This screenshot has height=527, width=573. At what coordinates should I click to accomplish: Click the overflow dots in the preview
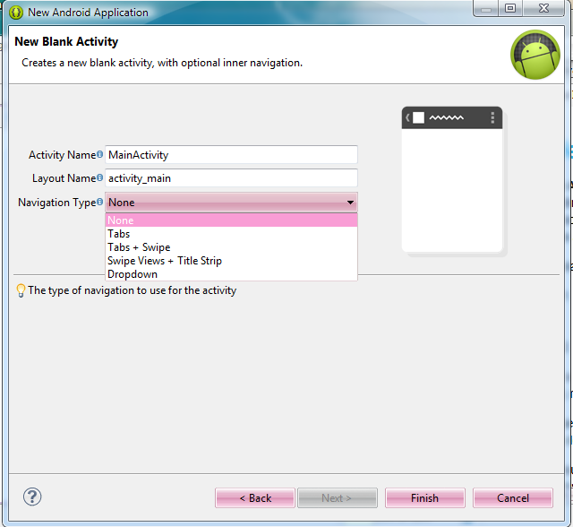[492, 117]
